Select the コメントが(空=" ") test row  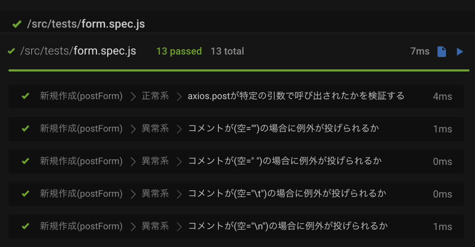pyautogui.click(x=236, y=161)
